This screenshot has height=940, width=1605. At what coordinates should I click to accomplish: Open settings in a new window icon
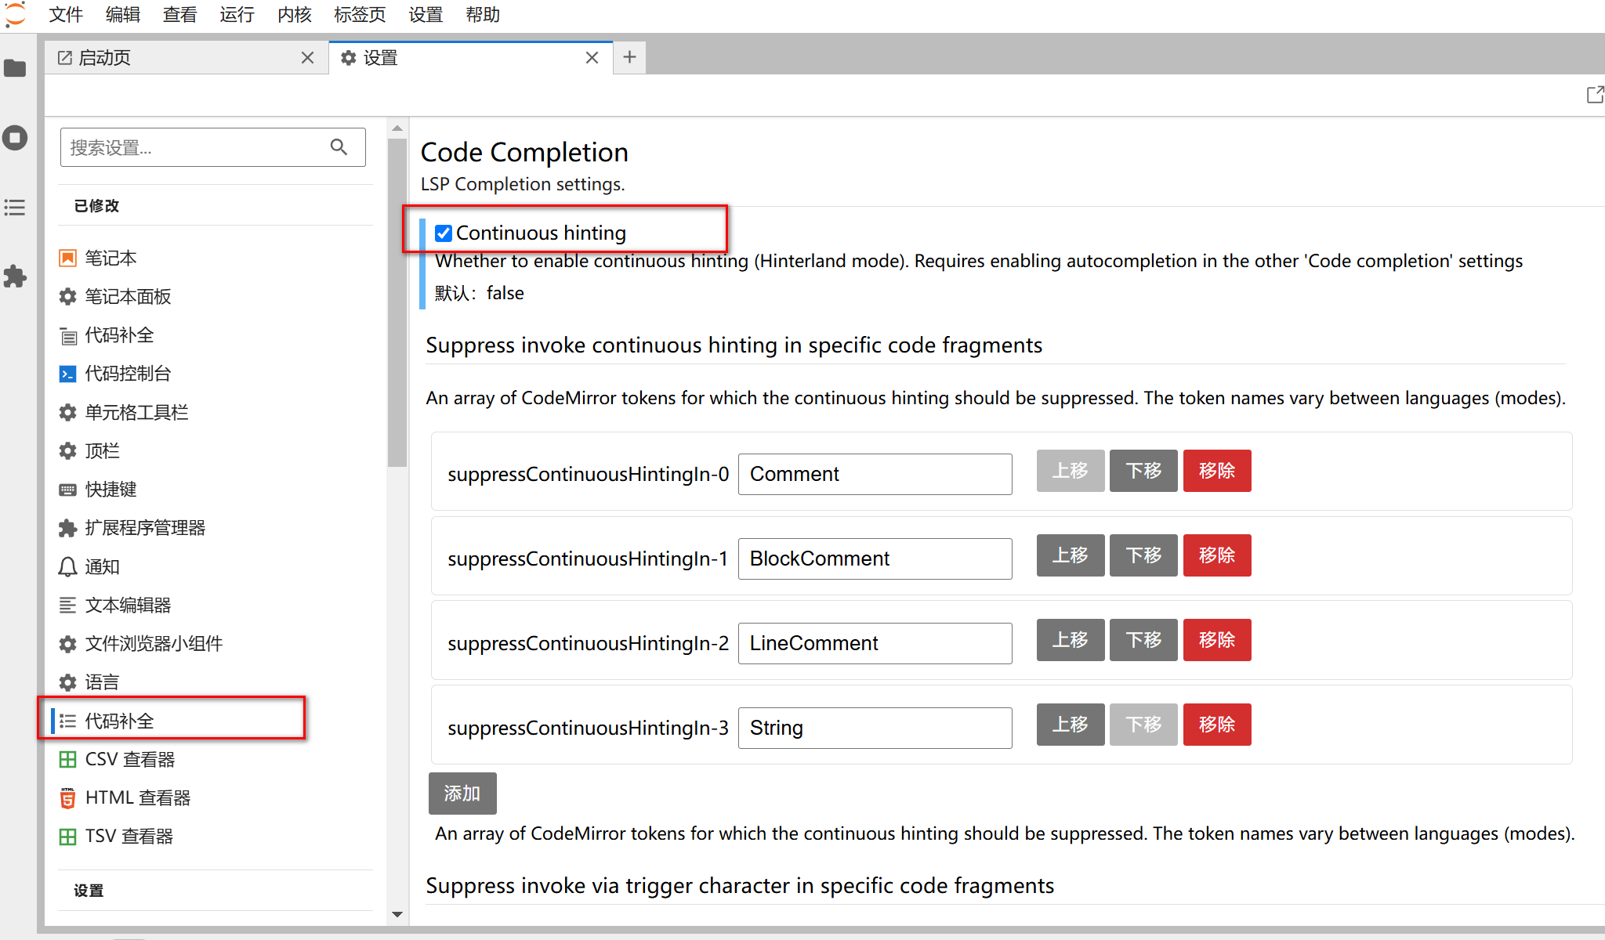pos(1594,95)
